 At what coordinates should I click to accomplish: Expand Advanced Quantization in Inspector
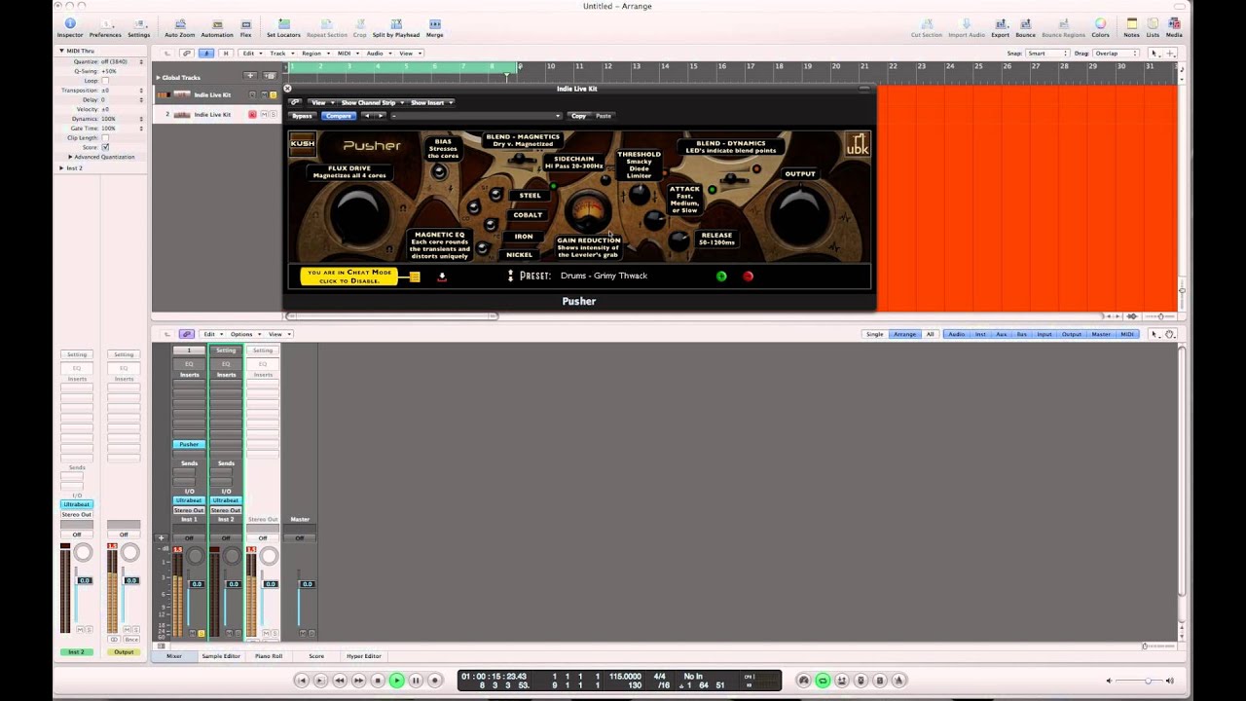70,157
